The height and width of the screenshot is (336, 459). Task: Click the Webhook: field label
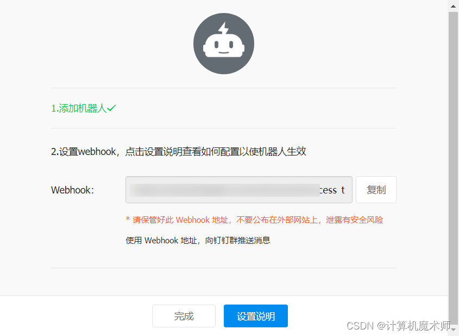pyautogui.click(x=73, y=190)
